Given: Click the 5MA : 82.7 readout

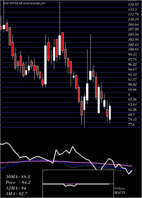Looking at the screenshot, I should click(x=17, y=194).
